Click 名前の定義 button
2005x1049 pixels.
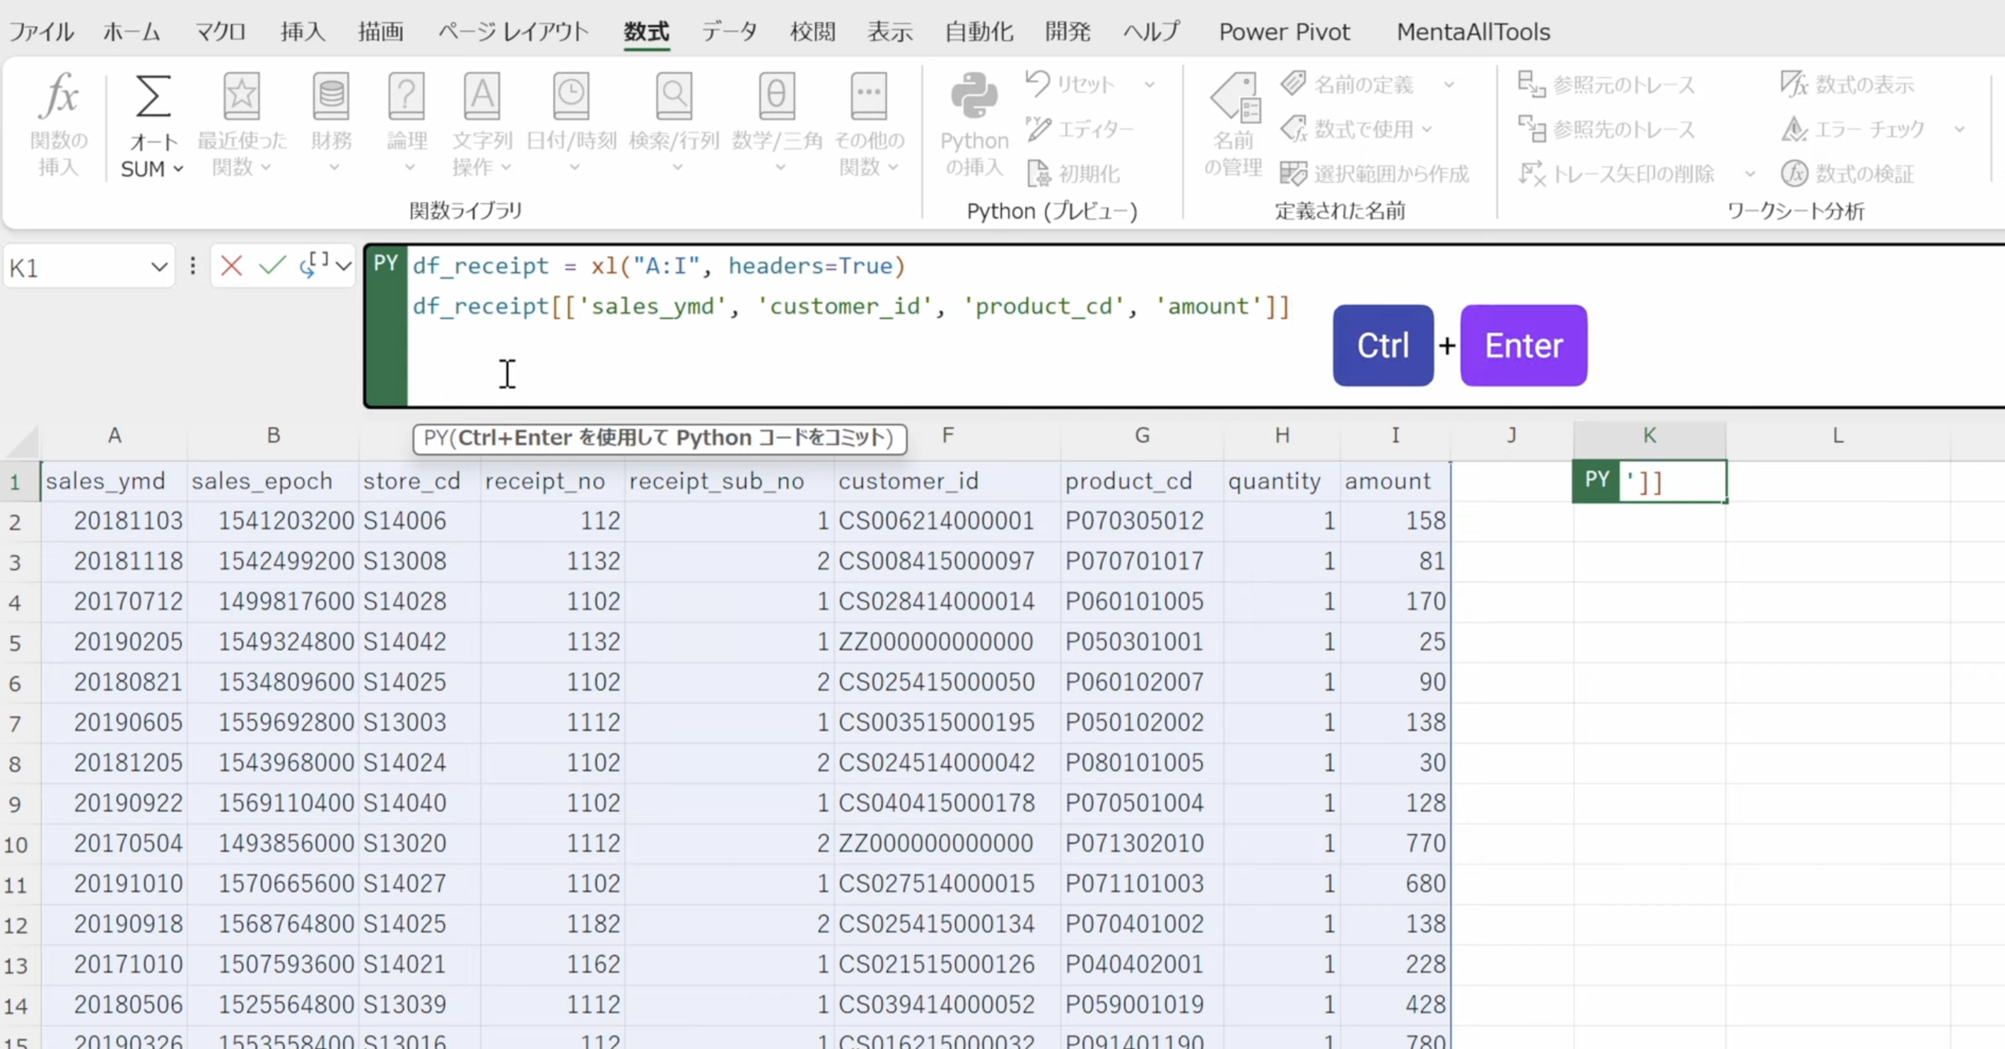[x=1347, y=84]
